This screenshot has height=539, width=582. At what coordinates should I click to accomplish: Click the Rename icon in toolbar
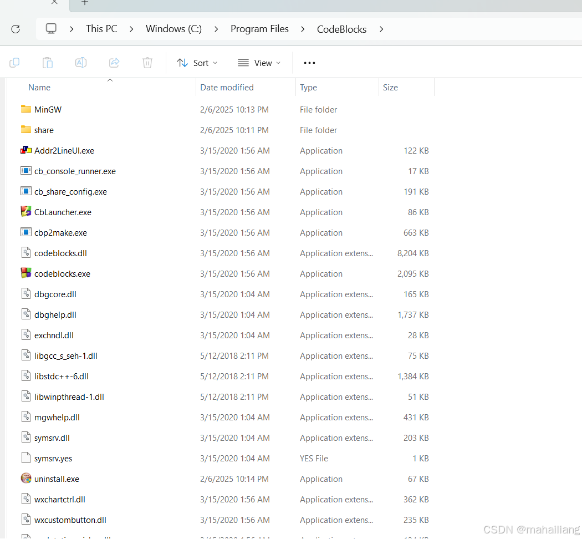[x=81, y=63]
